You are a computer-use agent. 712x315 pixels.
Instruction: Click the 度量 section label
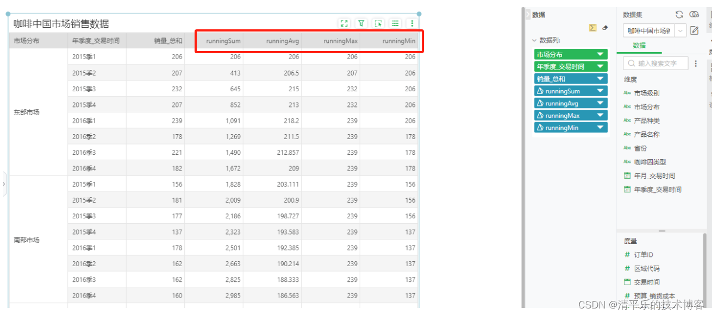pyautogui.click(x=630, y=241)
